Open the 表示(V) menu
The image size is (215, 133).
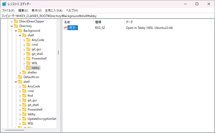pos(36,11)
